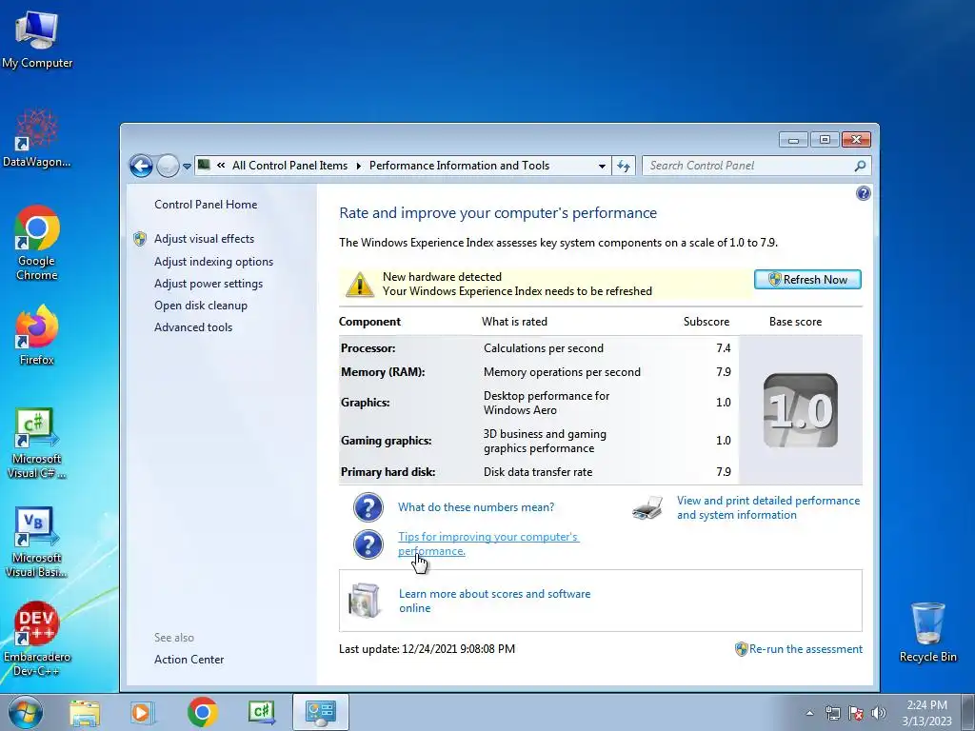Click the Base score column header

795,322
